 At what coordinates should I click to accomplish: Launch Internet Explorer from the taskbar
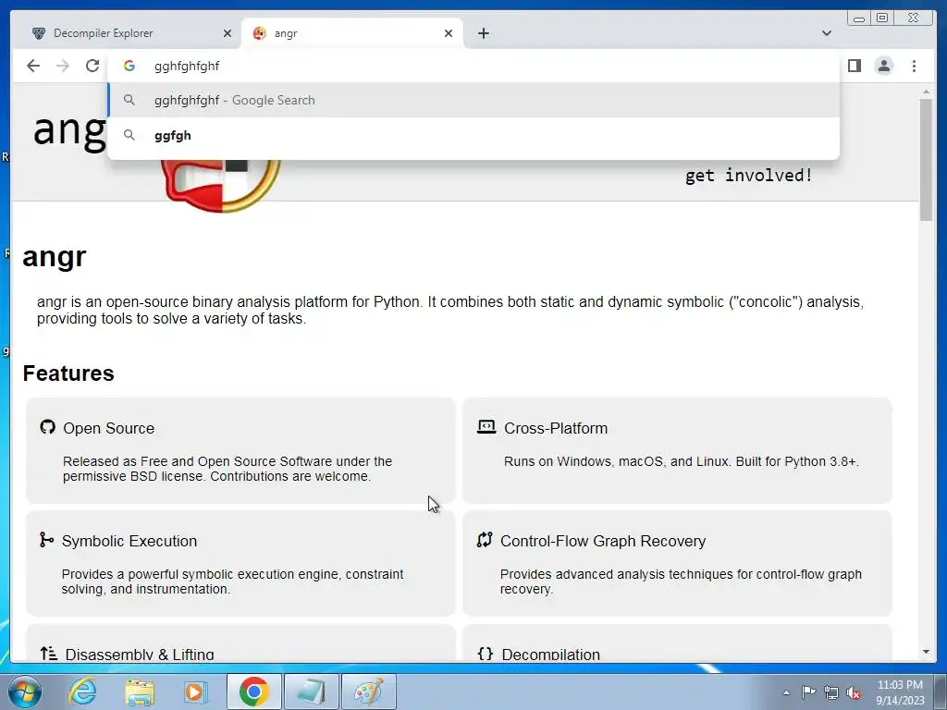[82, 692]
